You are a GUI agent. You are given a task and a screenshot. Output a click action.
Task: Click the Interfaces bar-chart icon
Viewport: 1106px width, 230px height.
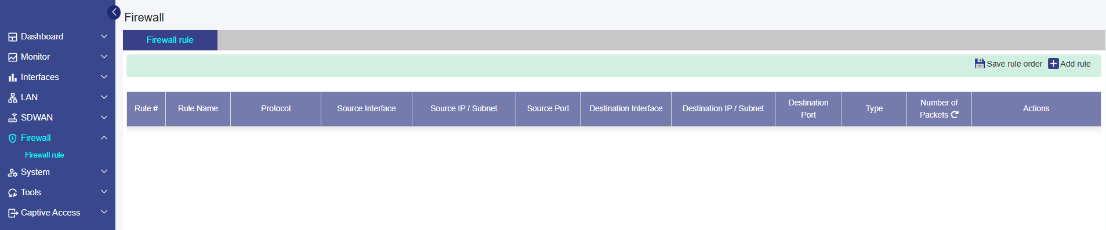tap(13, 78)
